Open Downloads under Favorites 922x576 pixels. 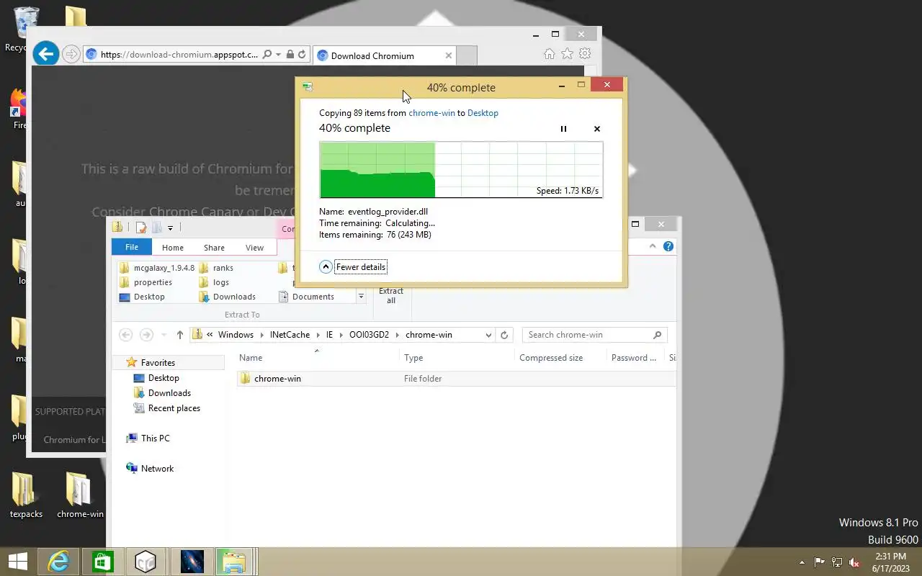point(169,393)
